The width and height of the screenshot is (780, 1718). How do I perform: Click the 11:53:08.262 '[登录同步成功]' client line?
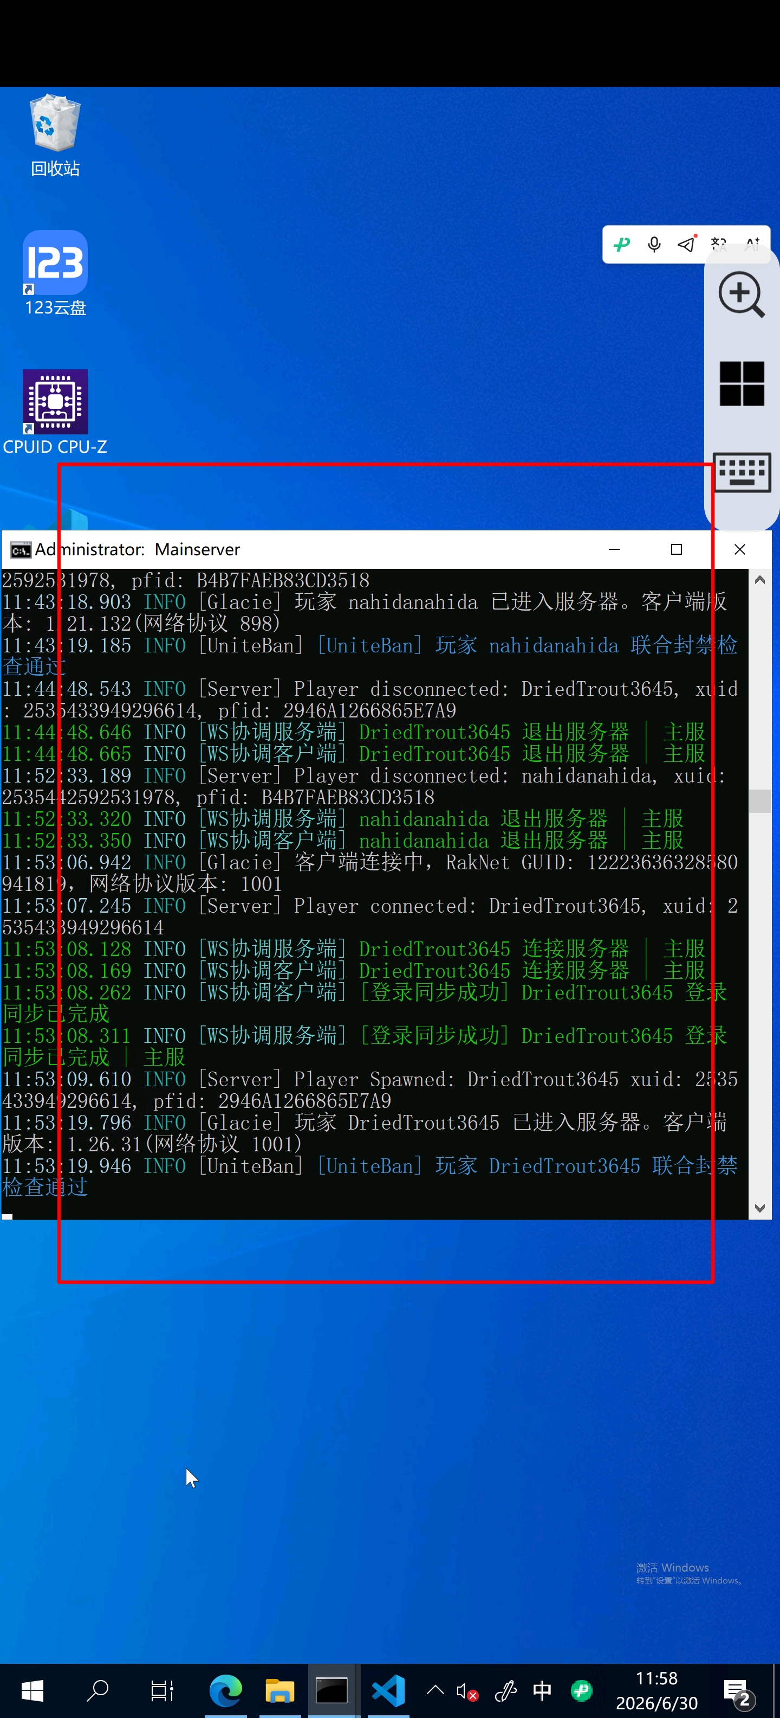point(365,1003)
